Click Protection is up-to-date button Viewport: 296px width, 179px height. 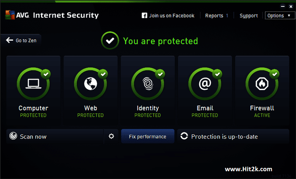(x=225, y=136)
